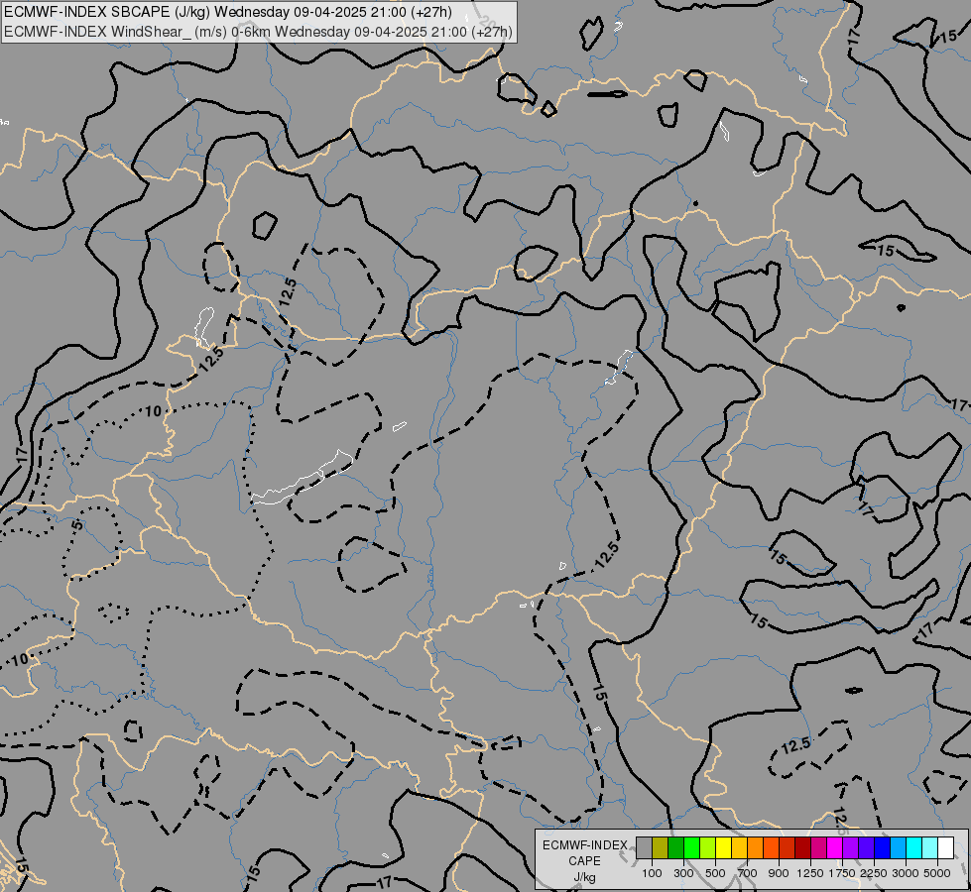
Task: Click the legend value 5000
Action: (937, 873)
